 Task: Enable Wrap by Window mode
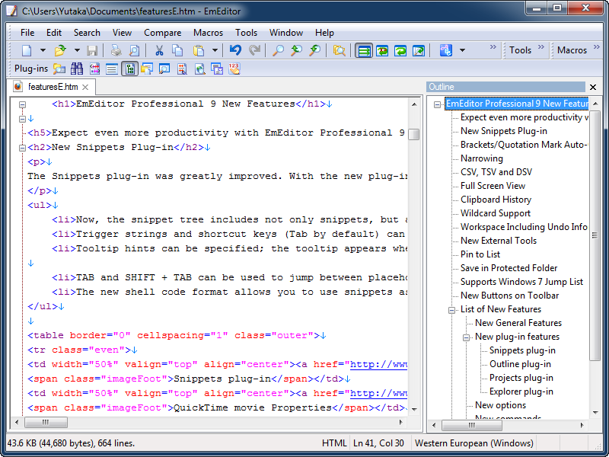tap(400, 50)
